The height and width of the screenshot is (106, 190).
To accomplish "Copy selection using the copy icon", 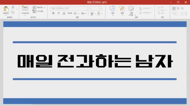I will [x=13, y=12].
